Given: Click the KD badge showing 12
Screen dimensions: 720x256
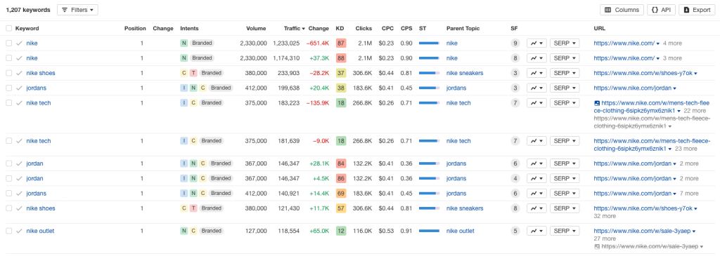Looking at the screenshot, I should coord(341,231).
